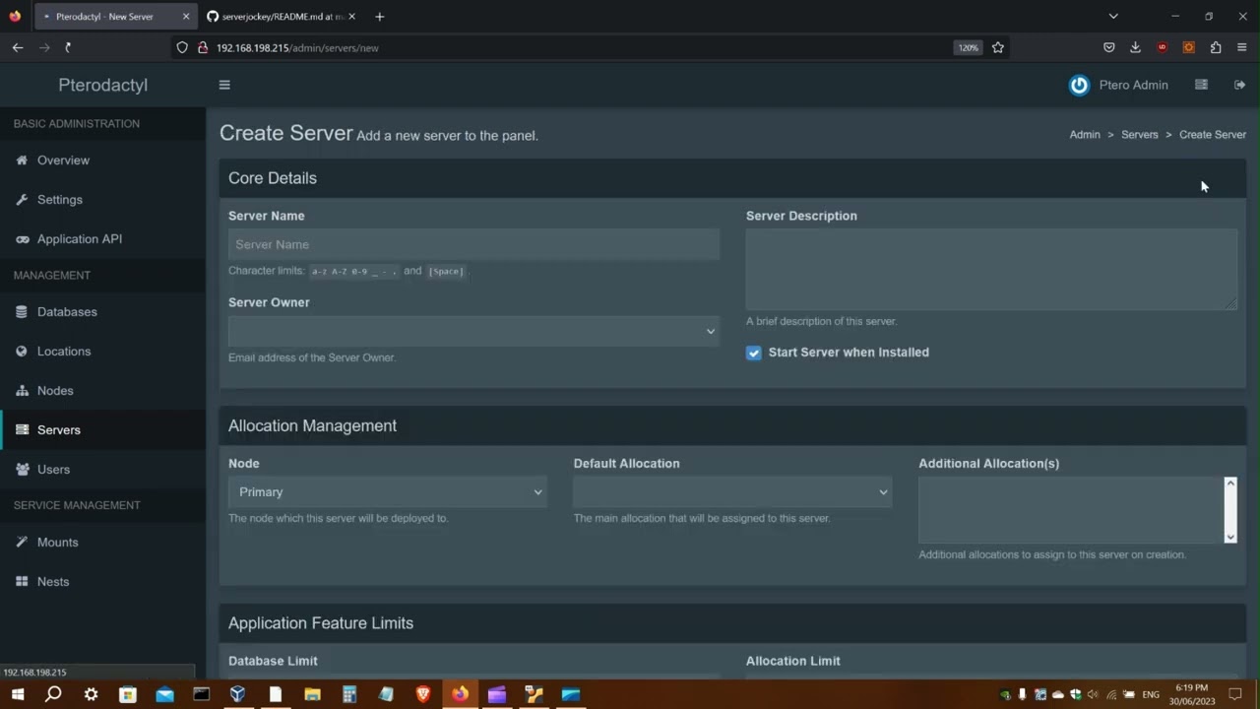Open Firefox application menu
The image size is (1260, 709).
point(1242,47)
